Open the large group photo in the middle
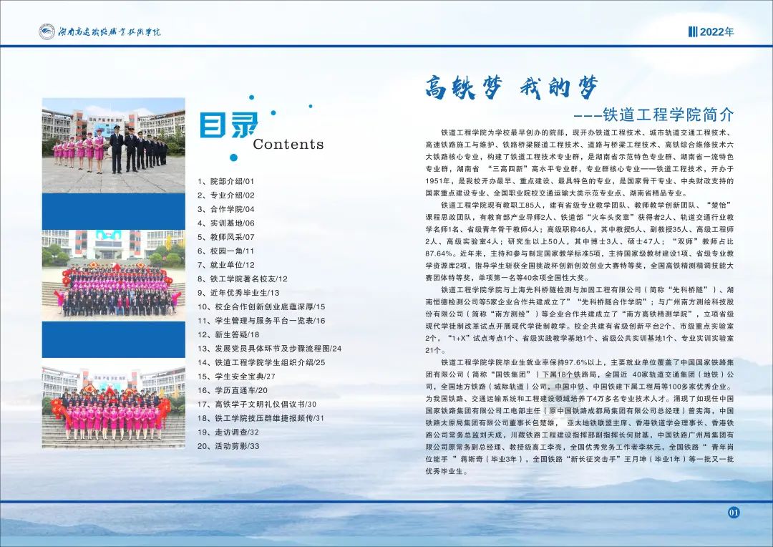The width and height of the screenshot is (773, 547). [x=113, y=275]
